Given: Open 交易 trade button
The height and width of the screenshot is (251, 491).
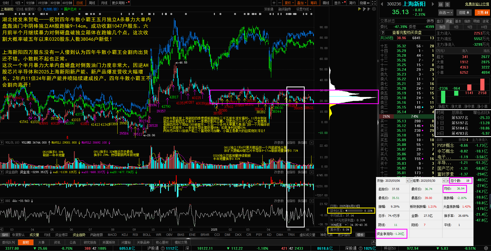Looking at the screenshot, I should tap(483, 12).
